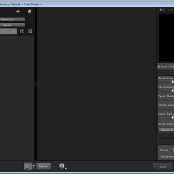The width and height of the screenshot is (174, 174).
Task: Click the Save button
Action: 163,167
